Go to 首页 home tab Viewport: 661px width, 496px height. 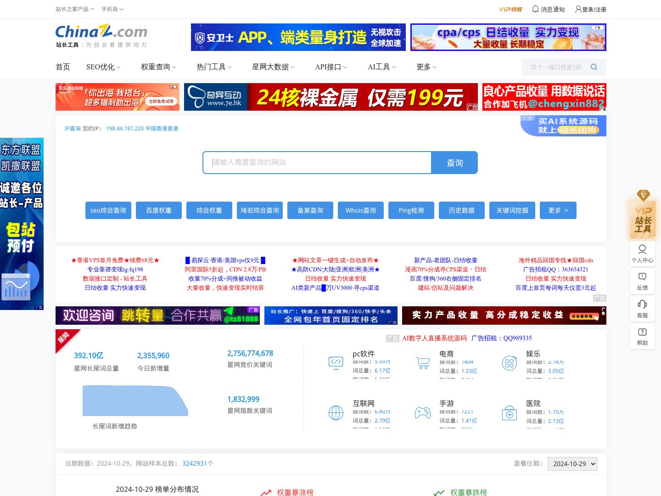pyautogui.click(x=63, y=67)
